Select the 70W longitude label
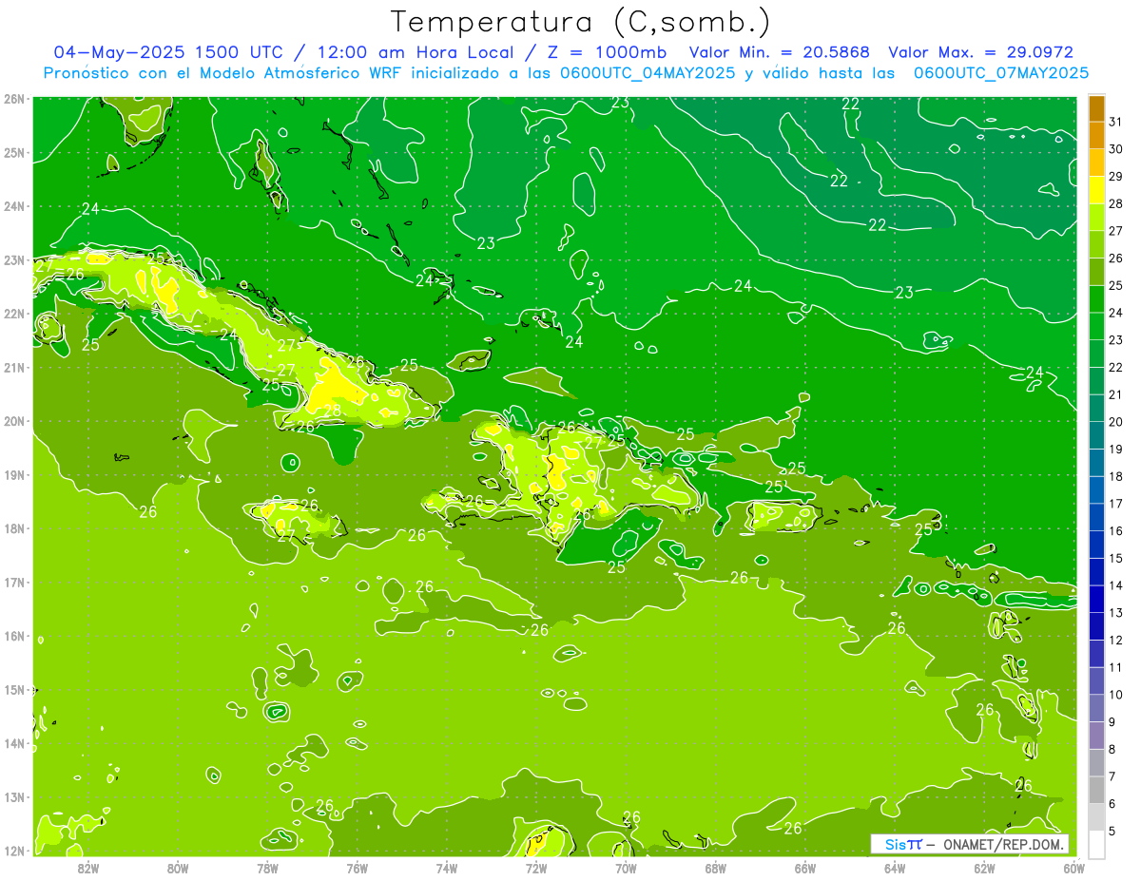This screenshot has height=881, width=1141. click(626, 868)
